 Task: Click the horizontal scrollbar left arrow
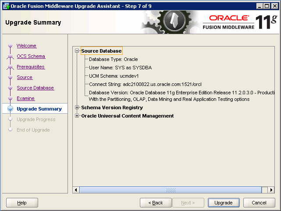click(76, 190)
